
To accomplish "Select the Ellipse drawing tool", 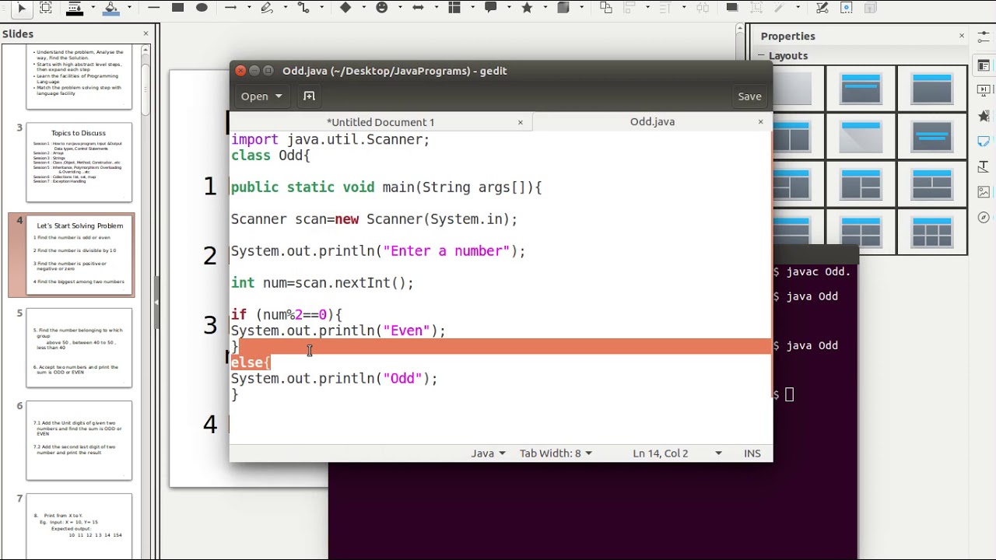I will pos(202,8).
